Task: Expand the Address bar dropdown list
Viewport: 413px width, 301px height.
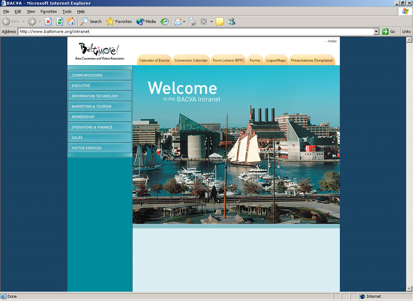Action: [x=376, y=32]
